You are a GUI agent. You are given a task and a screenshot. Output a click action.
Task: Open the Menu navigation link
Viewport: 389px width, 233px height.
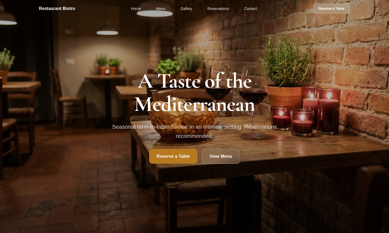161,9
